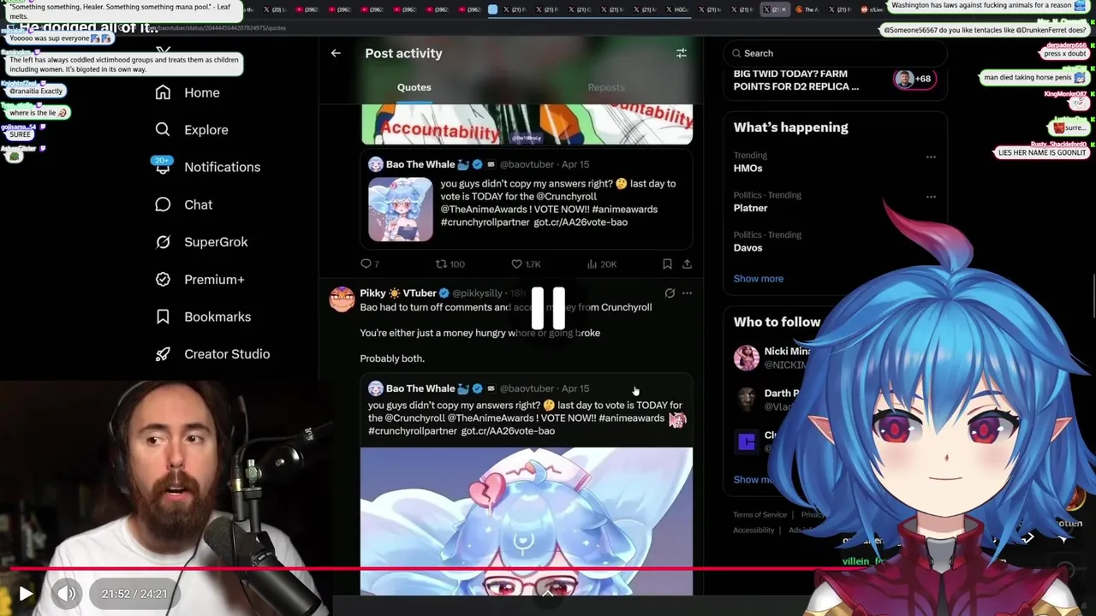Open the got.cr/AA26vote-bao link in first quote

581,222
